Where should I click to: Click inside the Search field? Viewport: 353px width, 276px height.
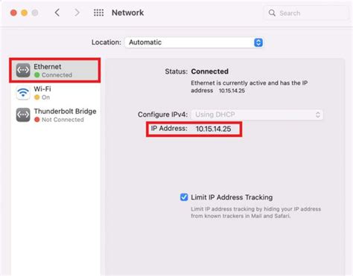click(x=306, y=13)
